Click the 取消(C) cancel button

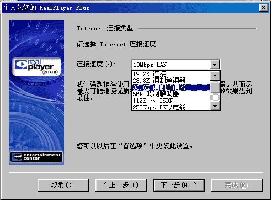(x=63, y=185)
